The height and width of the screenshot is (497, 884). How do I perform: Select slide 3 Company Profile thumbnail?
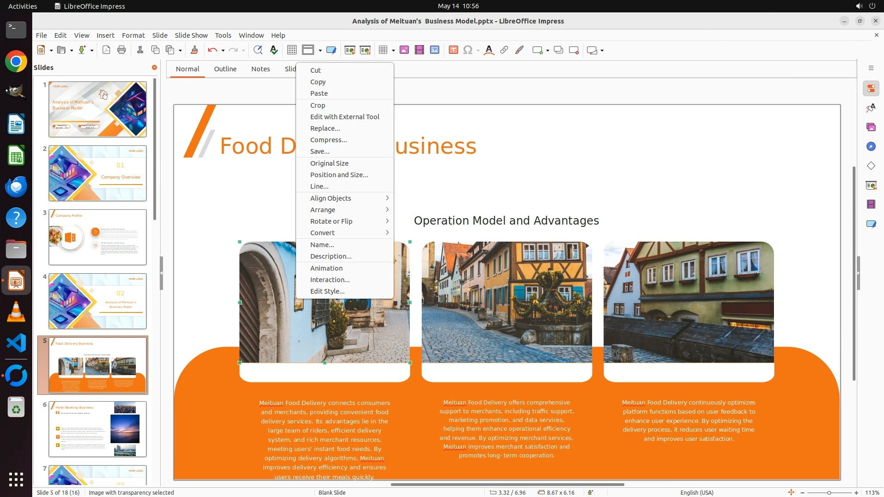98,237
